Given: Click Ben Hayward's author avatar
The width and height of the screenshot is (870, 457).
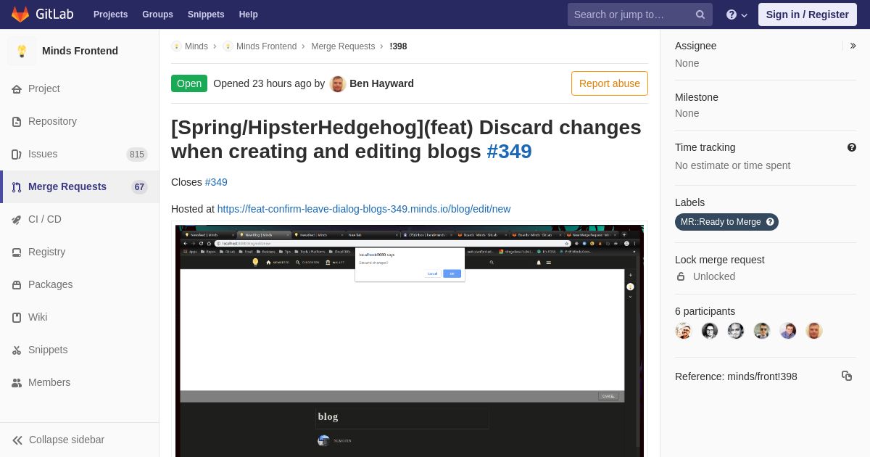Looking at the screenshot, I should 338,83.
